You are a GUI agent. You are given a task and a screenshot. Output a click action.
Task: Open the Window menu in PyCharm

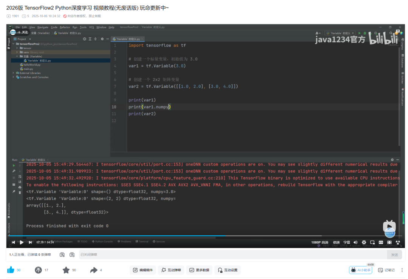click(101, 27)
